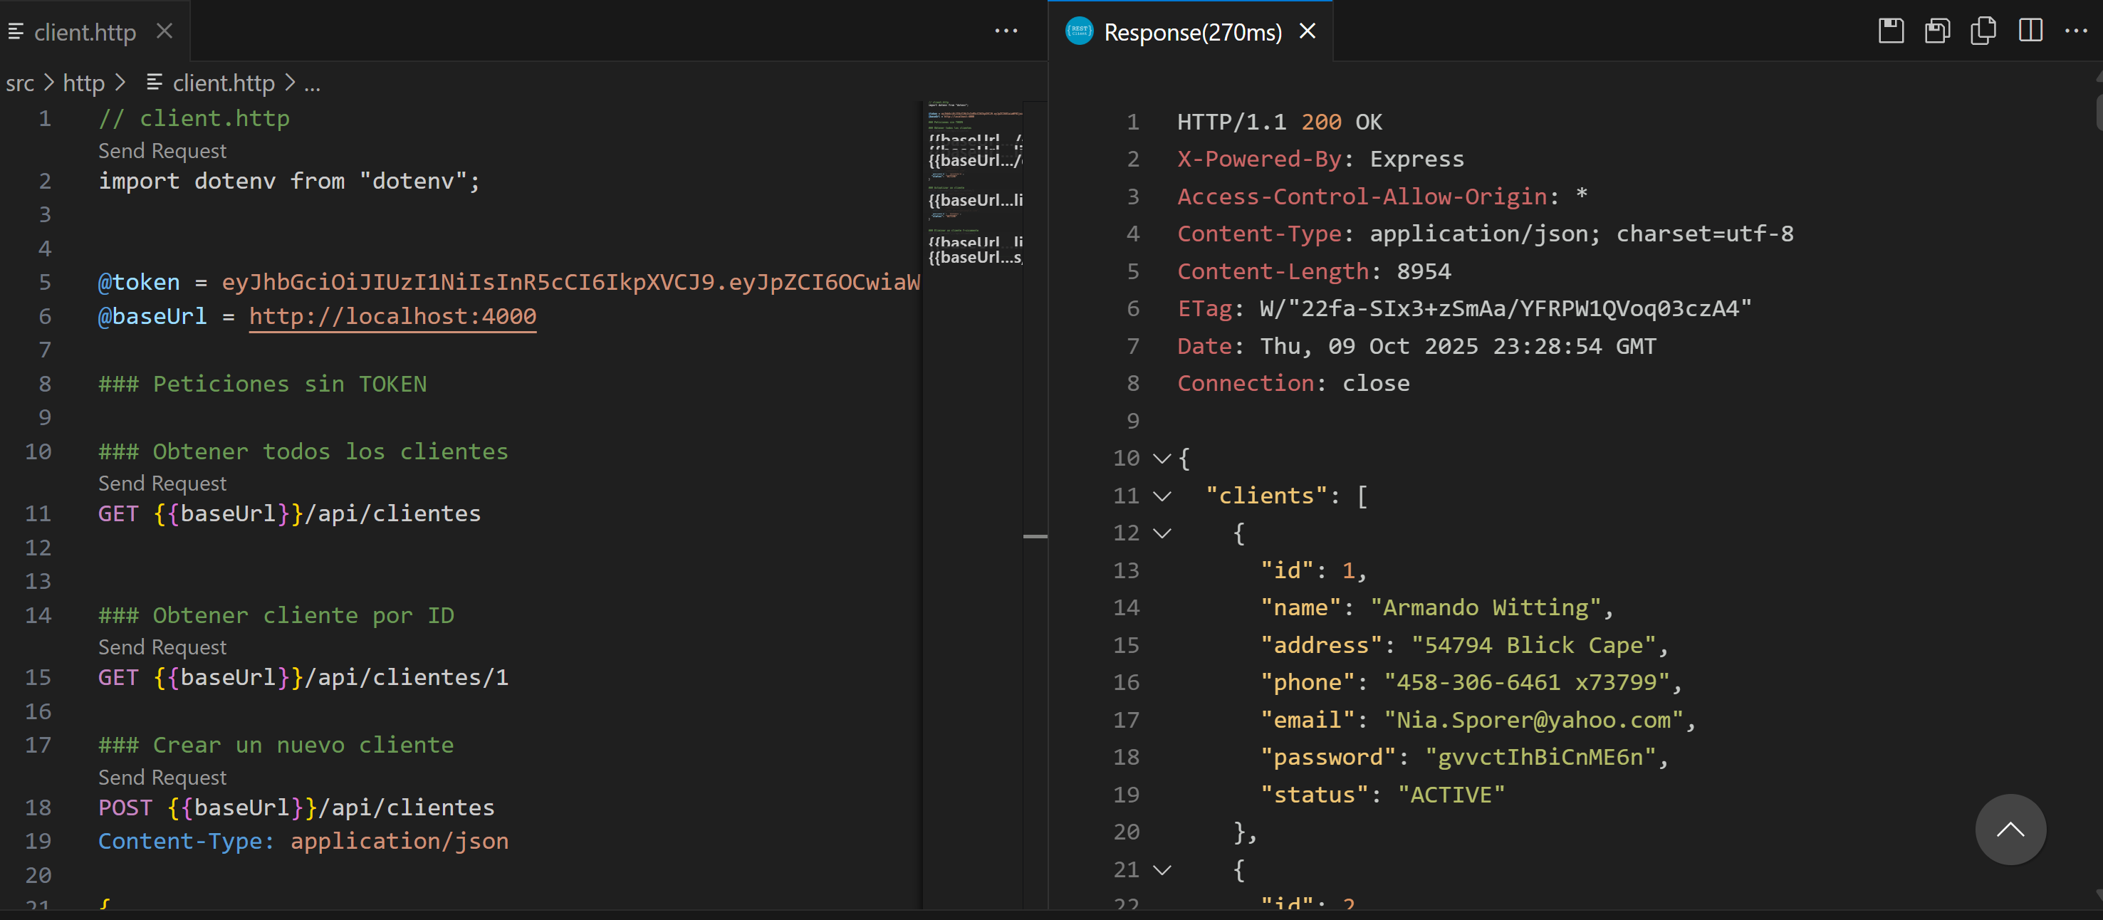
Task: Collapse the root JSON object at line 10
Action: click(1162, 459)
